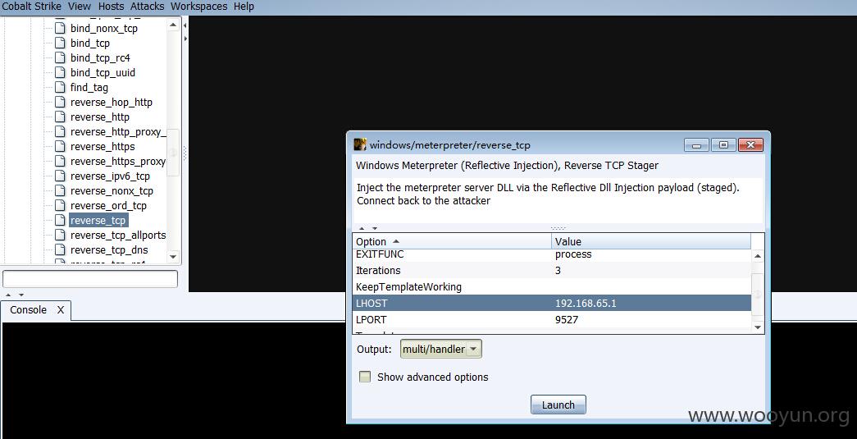Viewport: 857px width, 439px height.
Task: Click the reverse_tcp_allports file icon
Action: coord(60,235)
